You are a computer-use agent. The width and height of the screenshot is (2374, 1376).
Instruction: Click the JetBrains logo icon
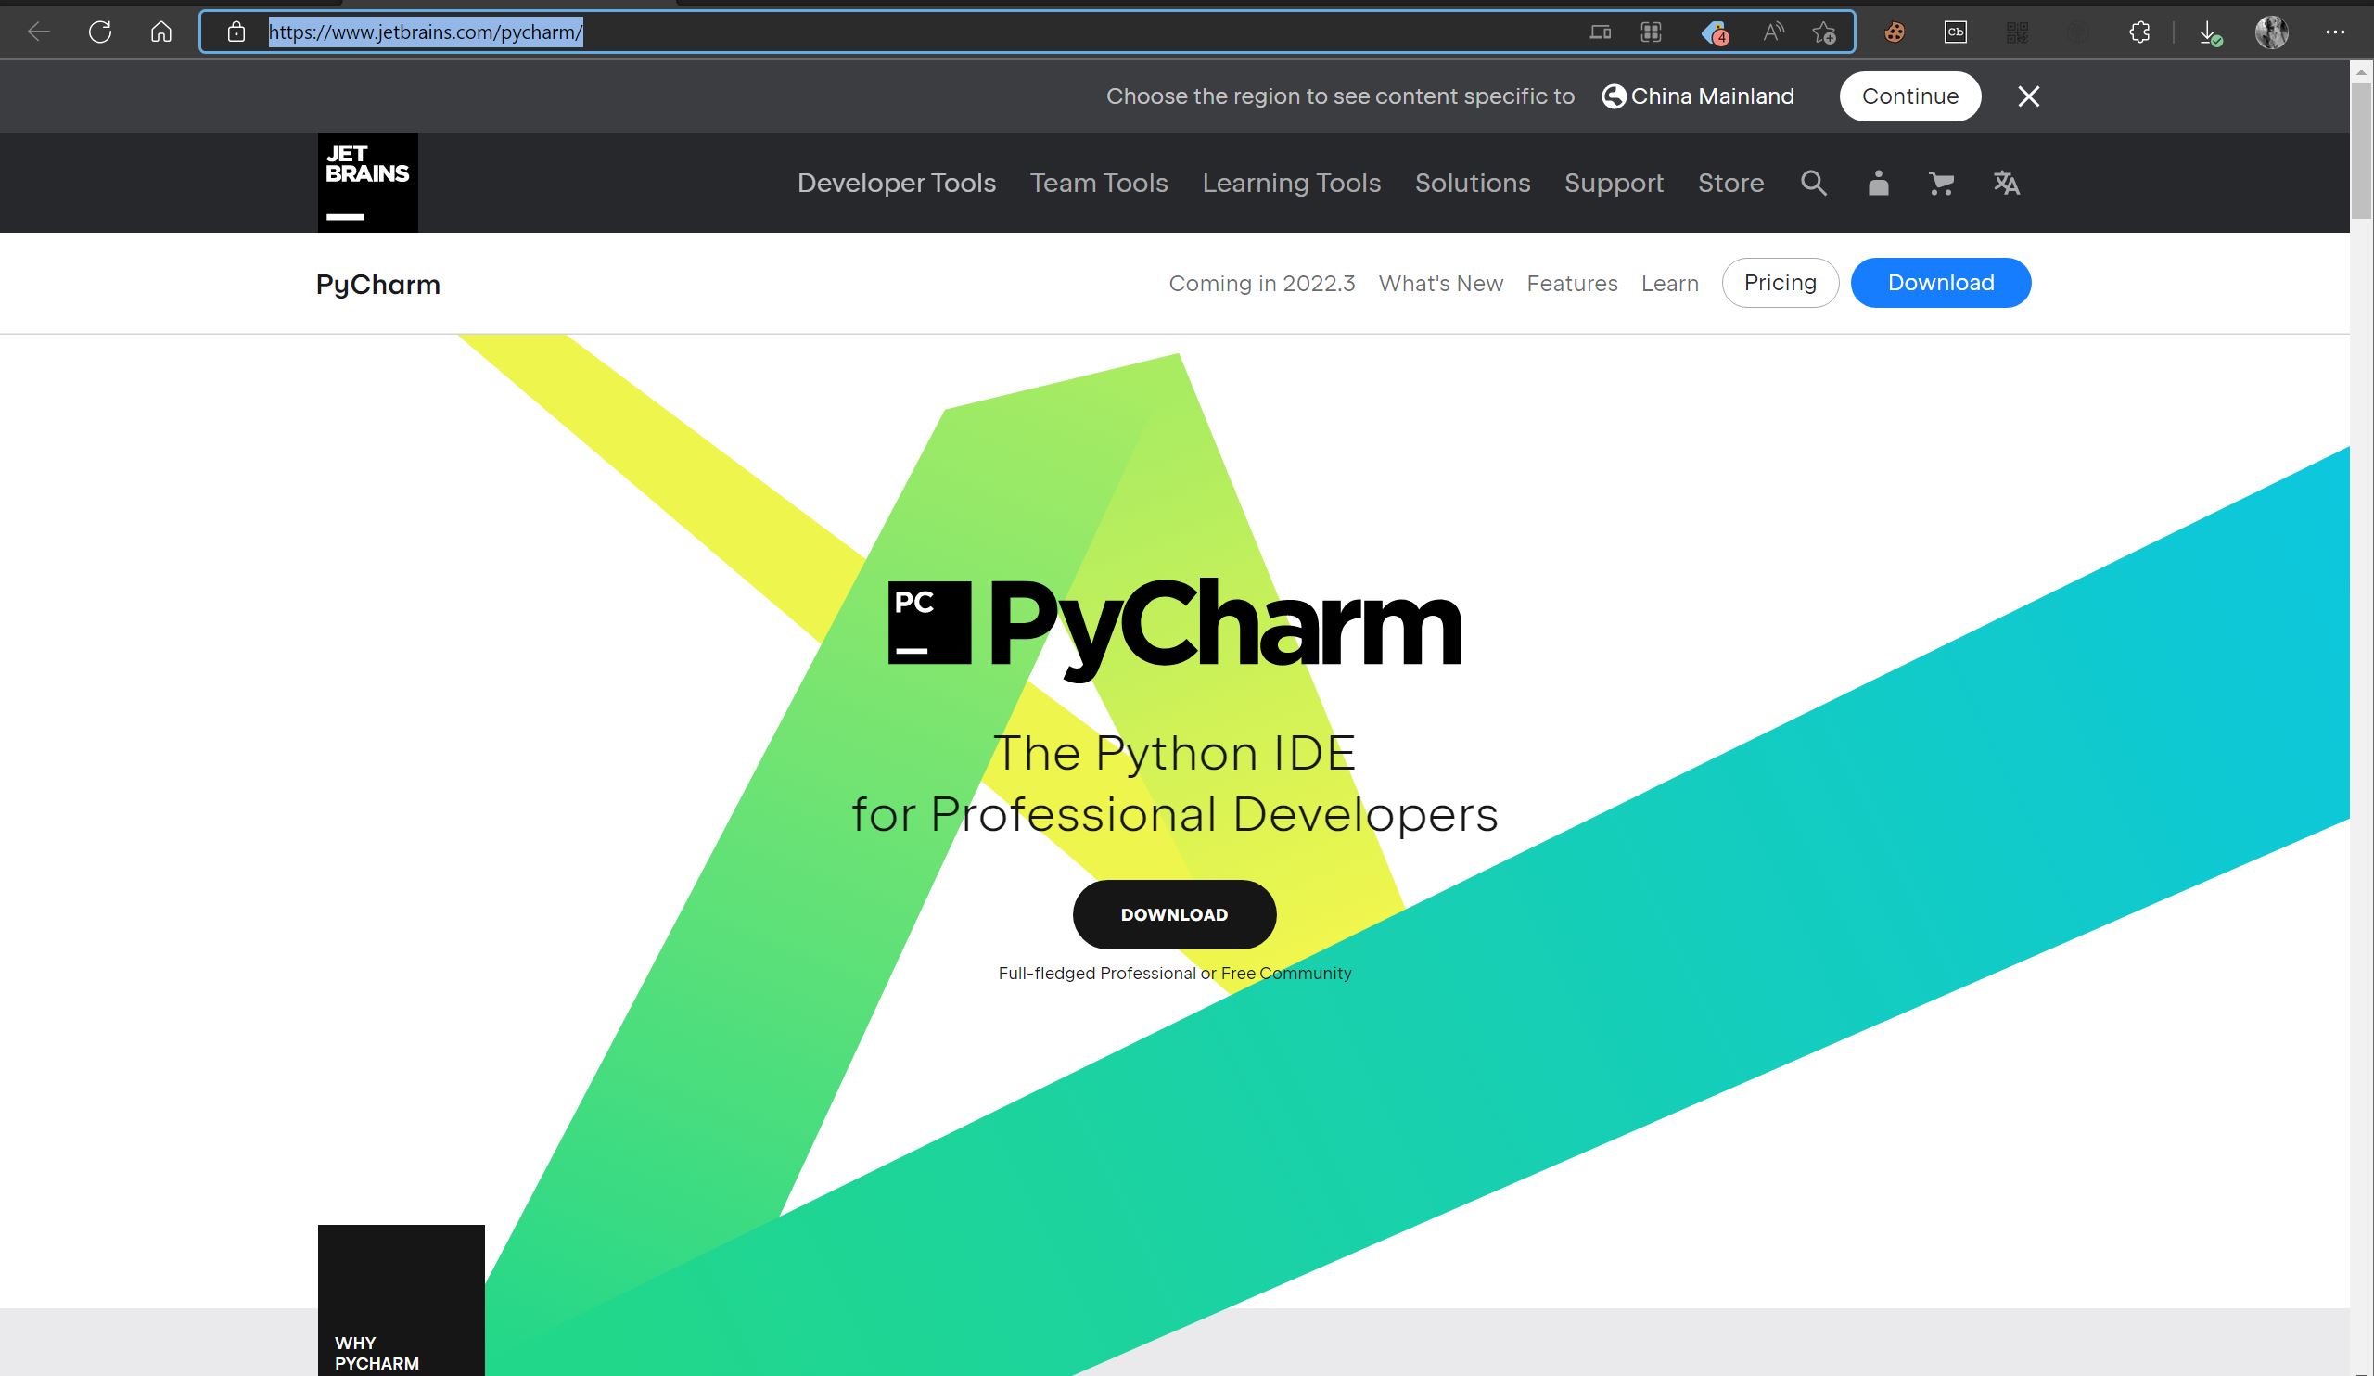point(369,182)
